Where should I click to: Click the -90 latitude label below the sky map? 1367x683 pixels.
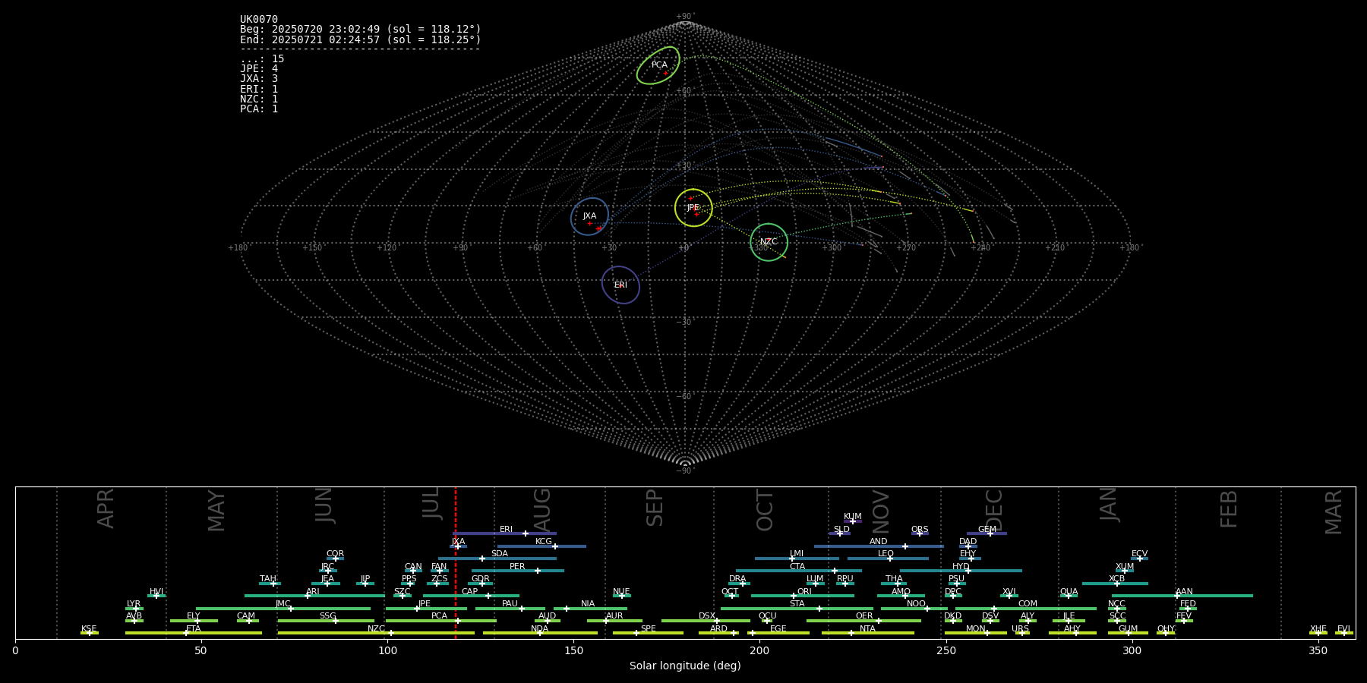[685, 471]
